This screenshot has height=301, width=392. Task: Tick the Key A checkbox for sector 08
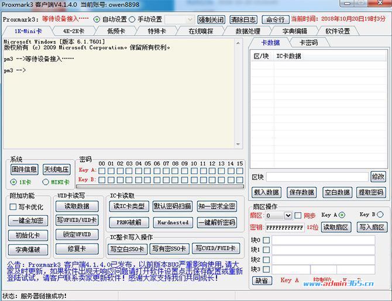click(x=176, y=171)
